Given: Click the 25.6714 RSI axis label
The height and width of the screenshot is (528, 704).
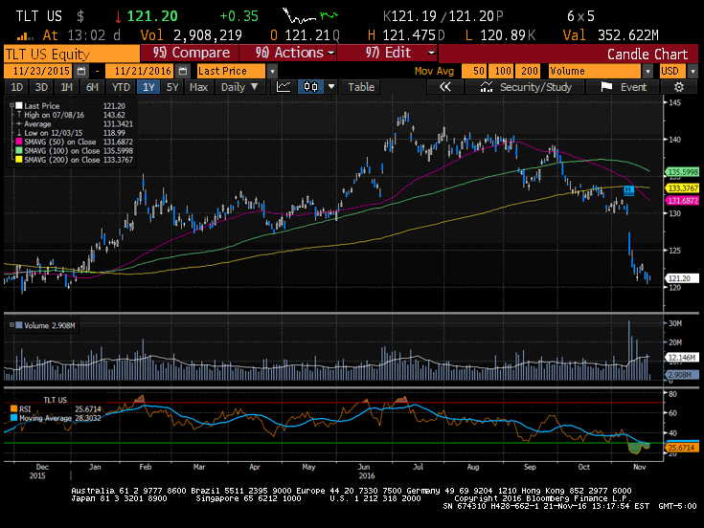Looking at the screenshot, I should 682,448.
